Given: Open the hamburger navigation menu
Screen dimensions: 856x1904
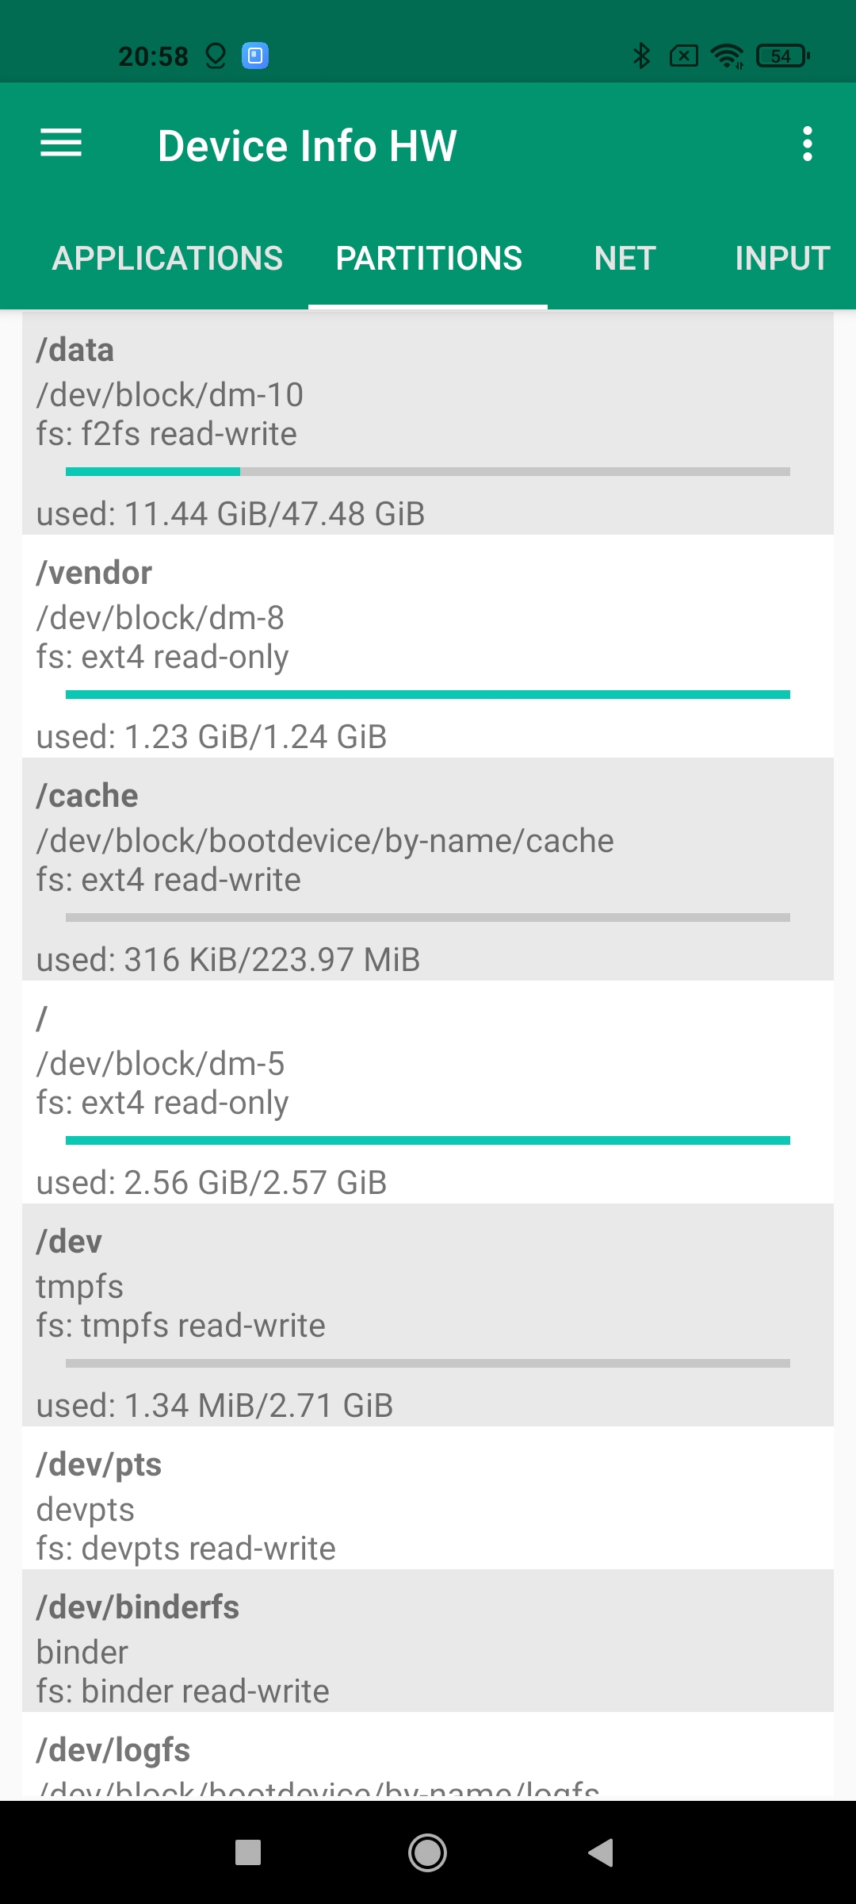Looking at the screenshot, I should pos(61,144).
